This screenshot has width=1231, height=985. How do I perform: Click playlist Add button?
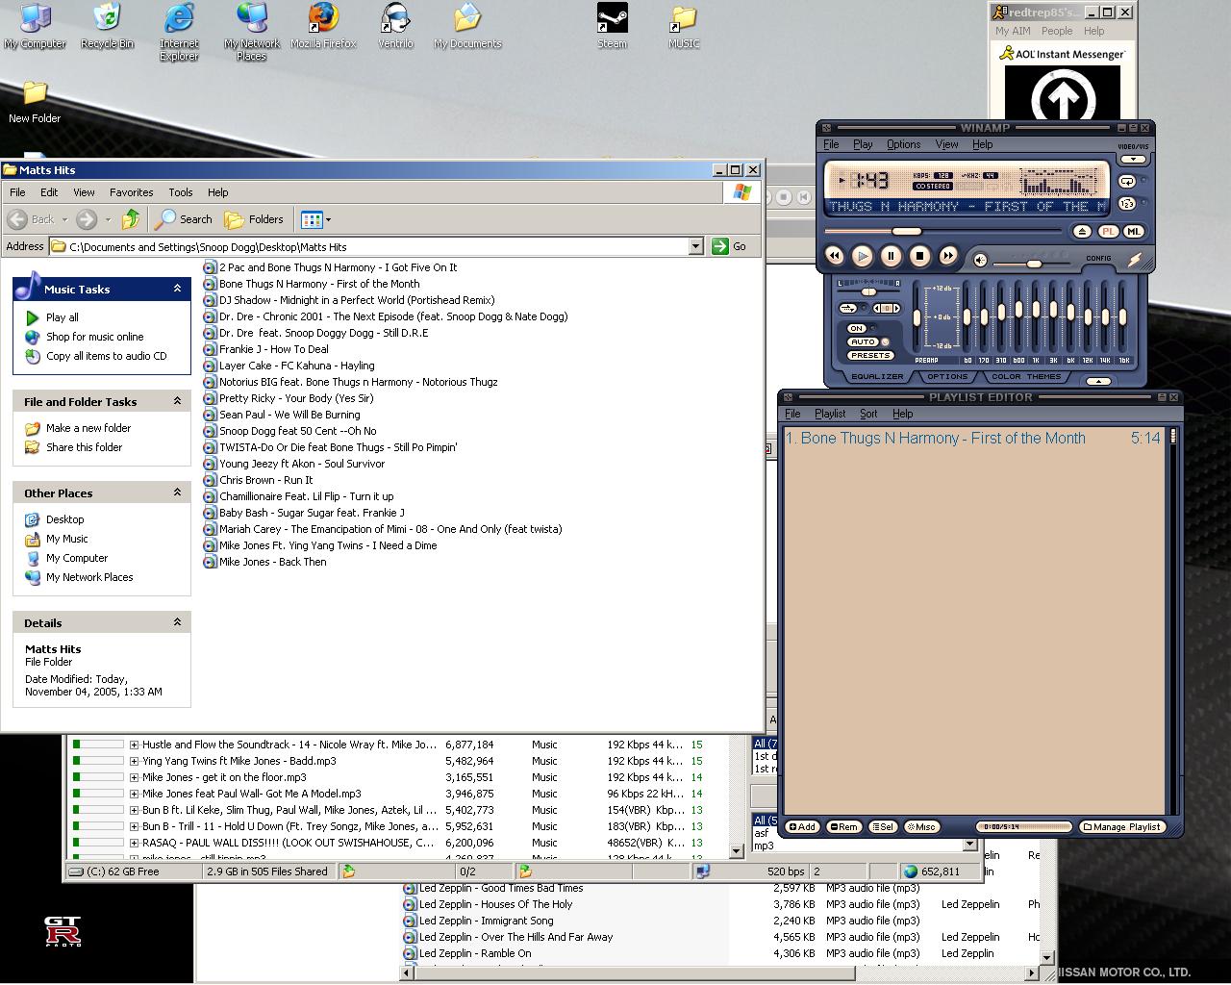click(x=803, y=826)
